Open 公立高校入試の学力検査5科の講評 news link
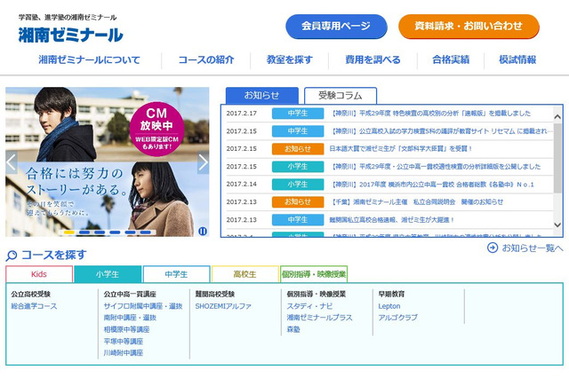569x378 pixels. (442, 131)
